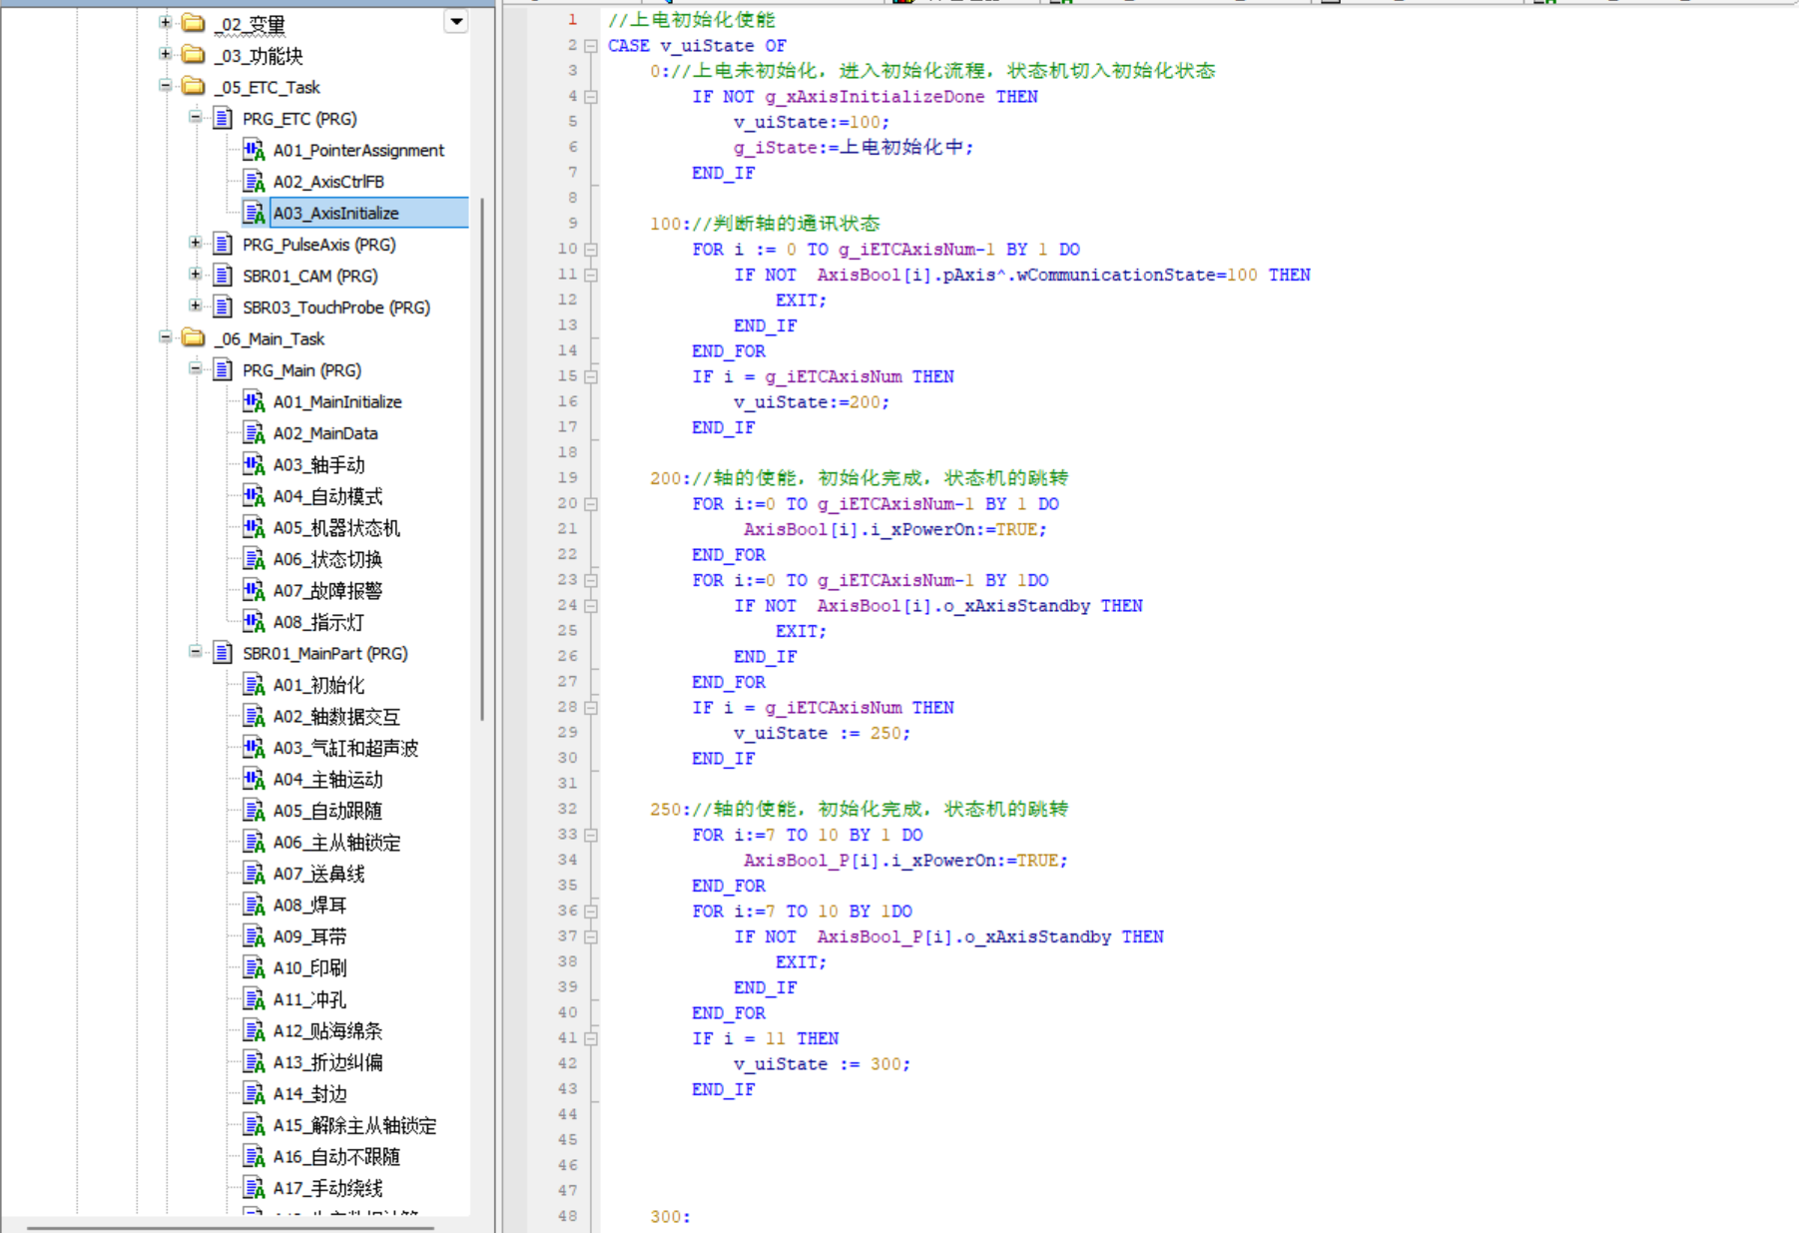
Task: Select A09_耳带 in the tree
Action: pos(309,936)
